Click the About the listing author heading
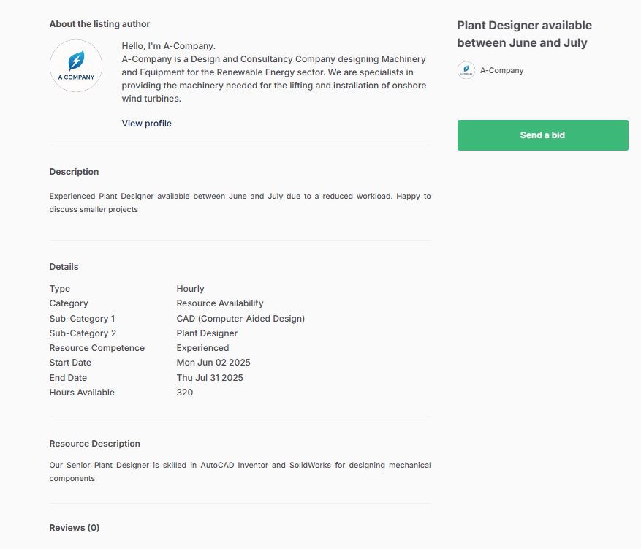 99,24
